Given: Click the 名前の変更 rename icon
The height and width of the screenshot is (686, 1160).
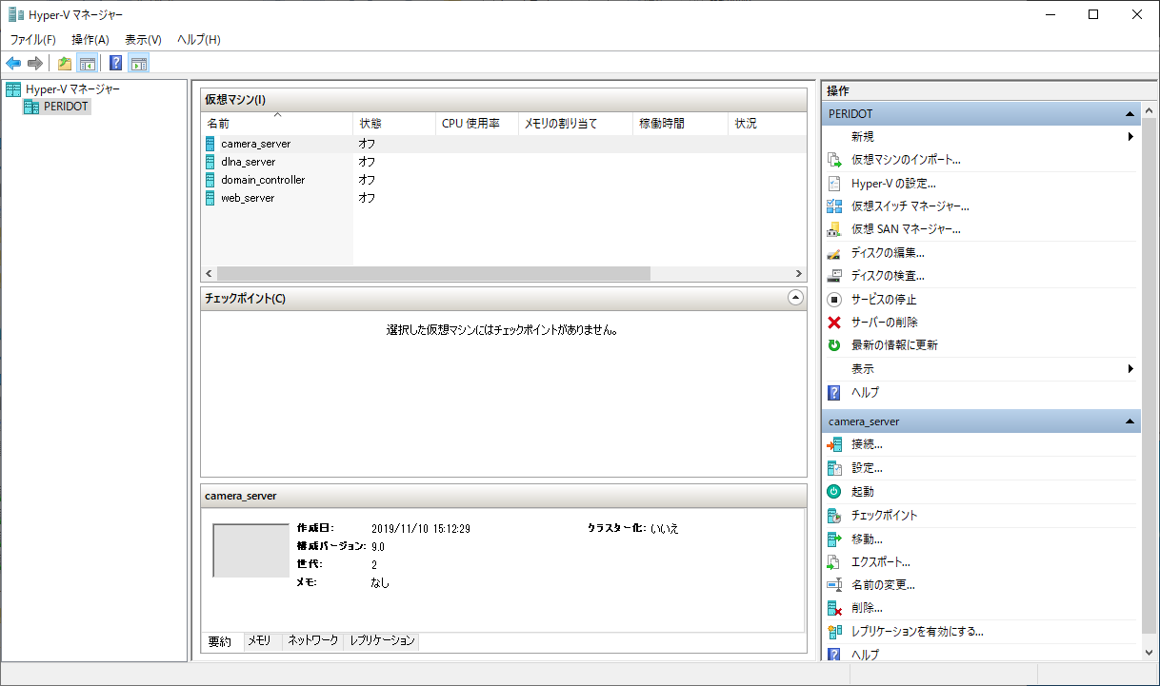Looking at the screenshot, I should click(x=834, y=585).
